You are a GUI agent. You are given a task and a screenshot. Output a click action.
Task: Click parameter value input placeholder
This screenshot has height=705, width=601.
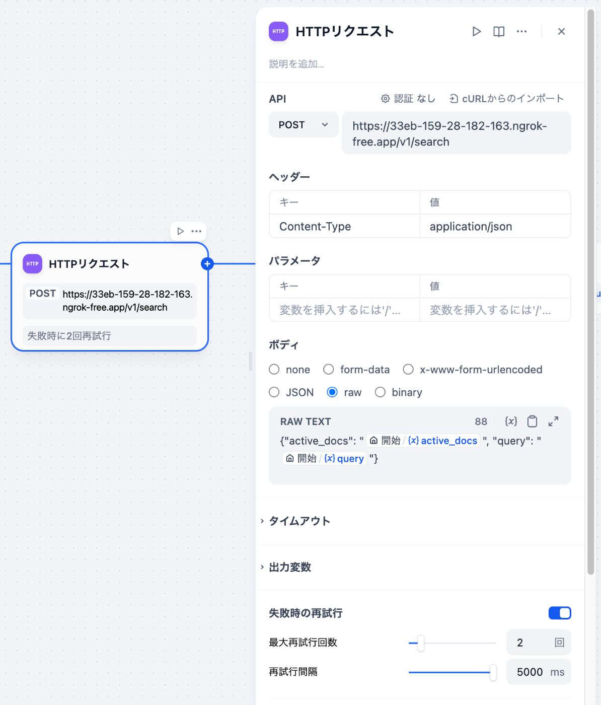click(x=495, y=310)
